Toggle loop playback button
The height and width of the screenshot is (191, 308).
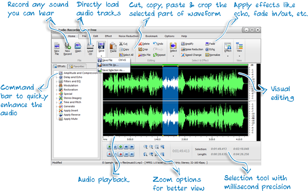115,146
